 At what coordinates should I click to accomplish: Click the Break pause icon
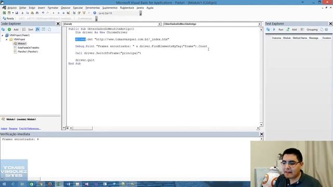coord(58,13)
